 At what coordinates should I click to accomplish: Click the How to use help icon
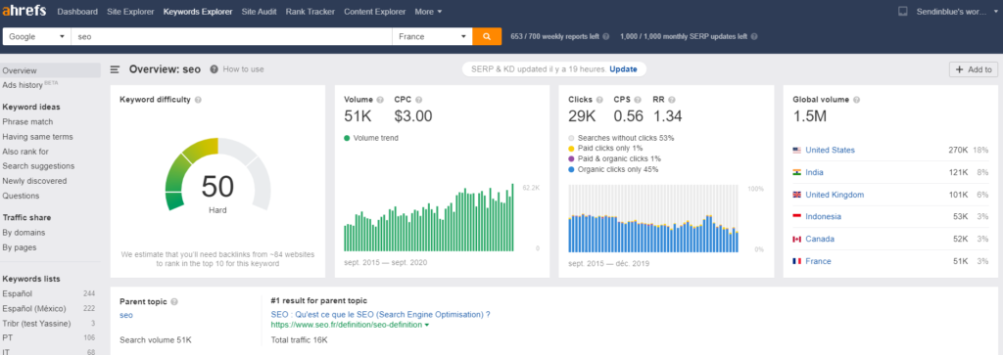click(x=214, y=69)
